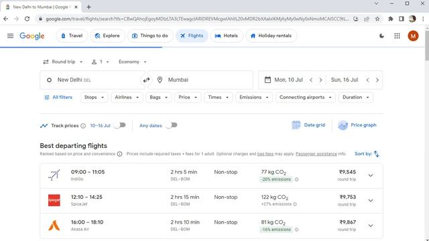Open All filters
Image resolution: width=429 pixels, height=241 pixels.
58,97
